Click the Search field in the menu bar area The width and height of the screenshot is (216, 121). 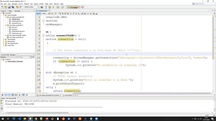coord(205,4)
